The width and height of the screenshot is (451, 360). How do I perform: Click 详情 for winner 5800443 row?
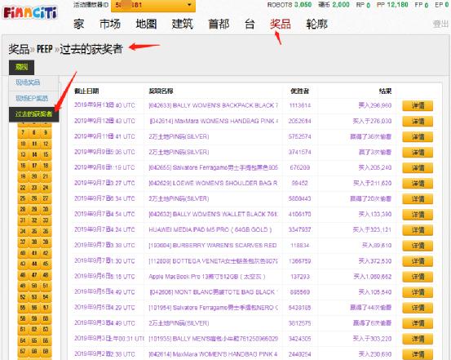click(418, 199)
